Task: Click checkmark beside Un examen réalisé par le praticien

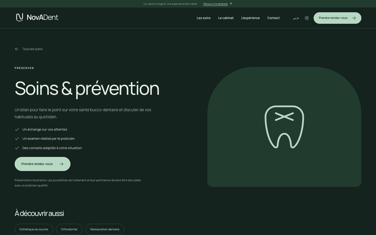Action: pyautogui.click(x=17, y=139)
